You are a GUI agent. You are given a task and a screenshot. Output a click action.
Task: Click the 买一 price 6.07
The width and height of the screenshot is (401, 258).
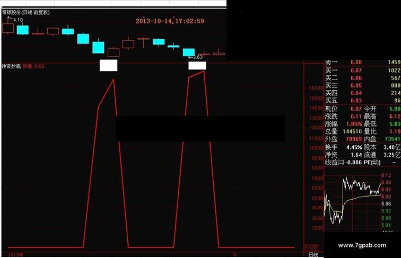pyautogui.click(x=356, y=70)
